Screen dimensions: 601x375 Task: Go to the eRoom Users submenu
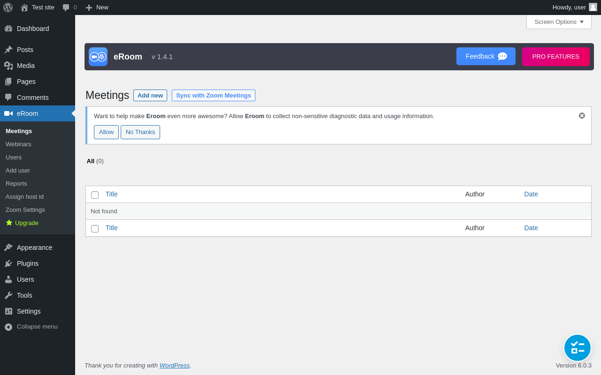click(x=14, y=157)
